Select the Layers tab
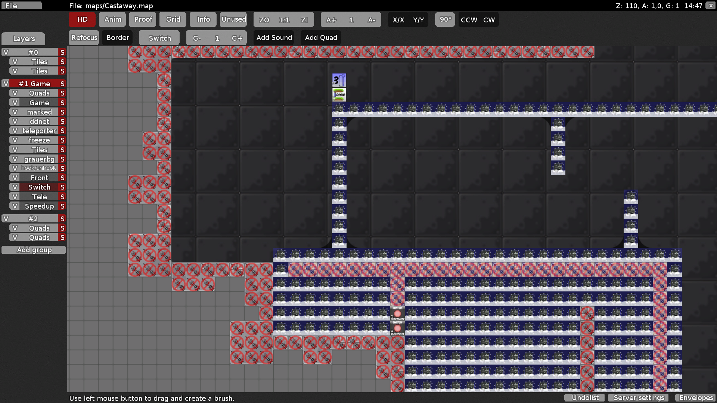 (24, 38)
